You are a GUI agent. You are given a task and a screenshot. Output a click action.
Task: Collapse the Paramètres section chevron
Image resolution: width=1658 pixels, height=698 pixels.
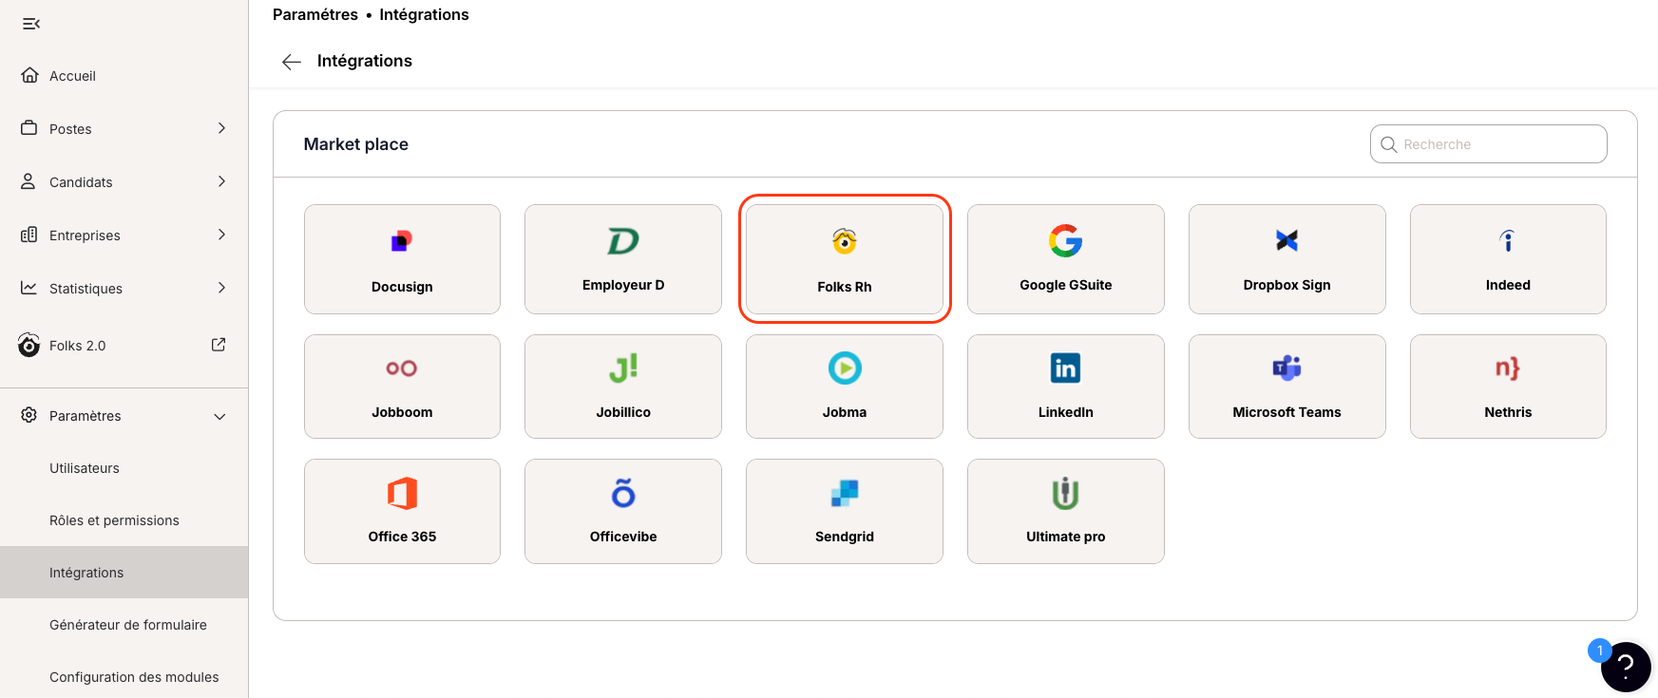[220, 417]
